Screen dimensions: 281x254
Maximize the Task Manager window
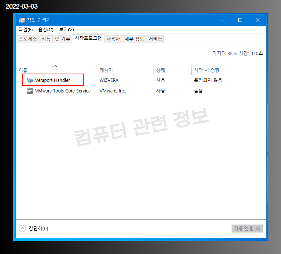point(240,20)
